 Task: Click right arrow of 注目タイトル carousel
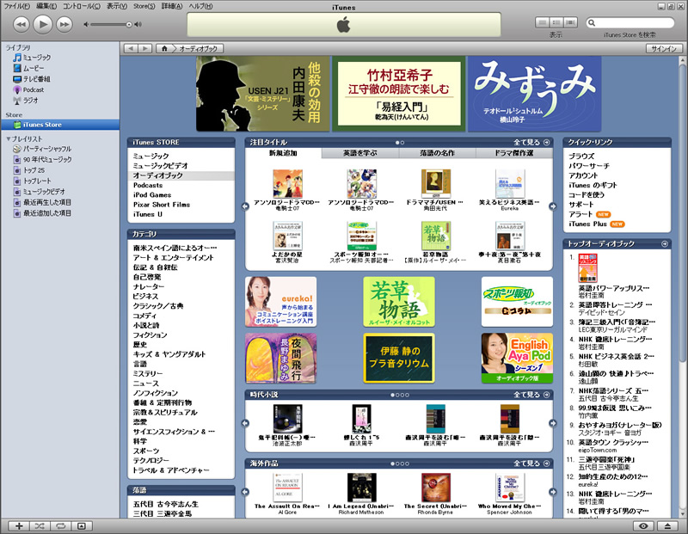pyautogui.click(x=553, y=206)
